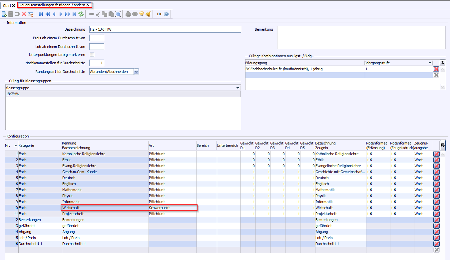The width and height of the screenshot is (450, 260).
Task: Click the Bezeichnung field containing HZ - 1BKFHW
Action: point(165,29)
